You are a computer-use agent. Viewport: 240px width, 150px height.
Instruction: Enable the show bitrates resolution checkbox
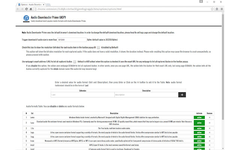point(98,48)
